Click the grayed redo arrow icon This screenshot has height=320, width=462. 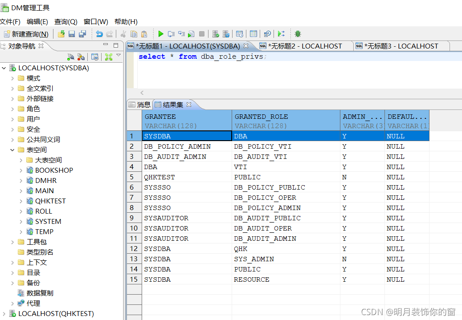pyautogui.click(x=109, y=34)
